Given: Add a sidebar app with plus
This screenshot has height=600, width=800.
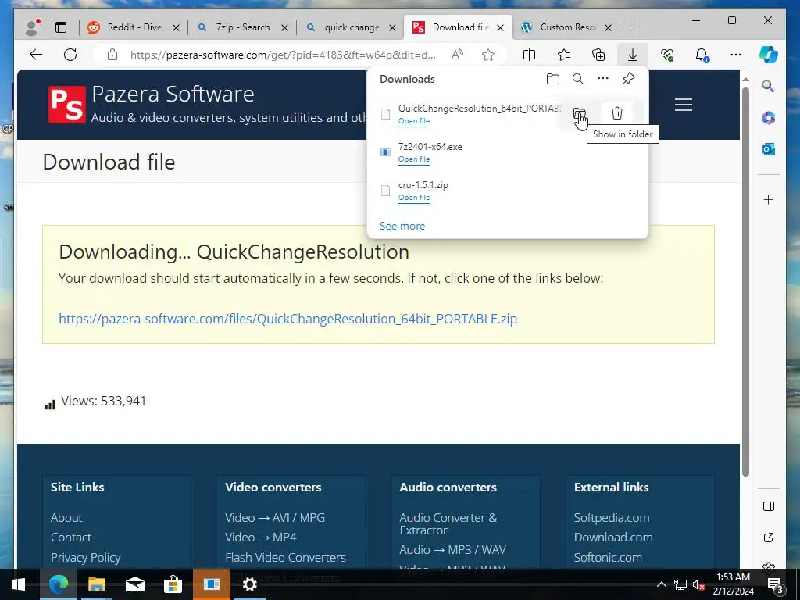Looking at the screenshot, I should pos(769,199).
